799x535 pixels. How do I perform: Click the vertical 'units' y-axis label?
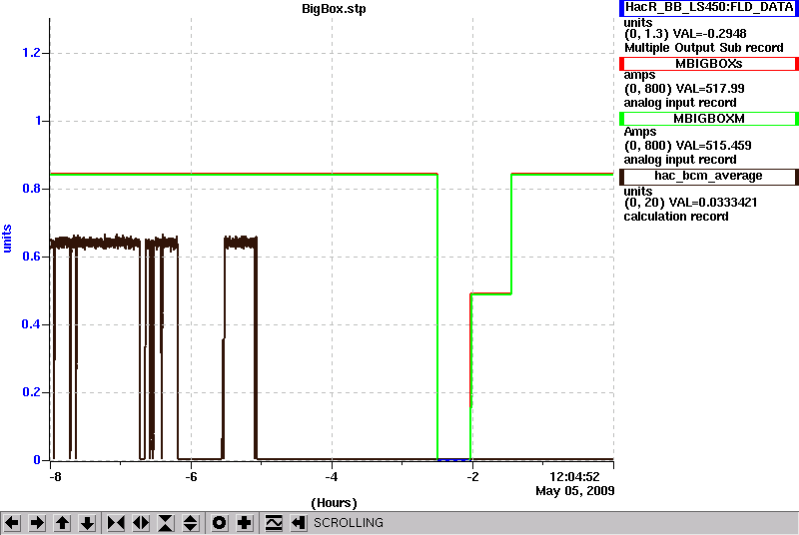click(7, 239)
